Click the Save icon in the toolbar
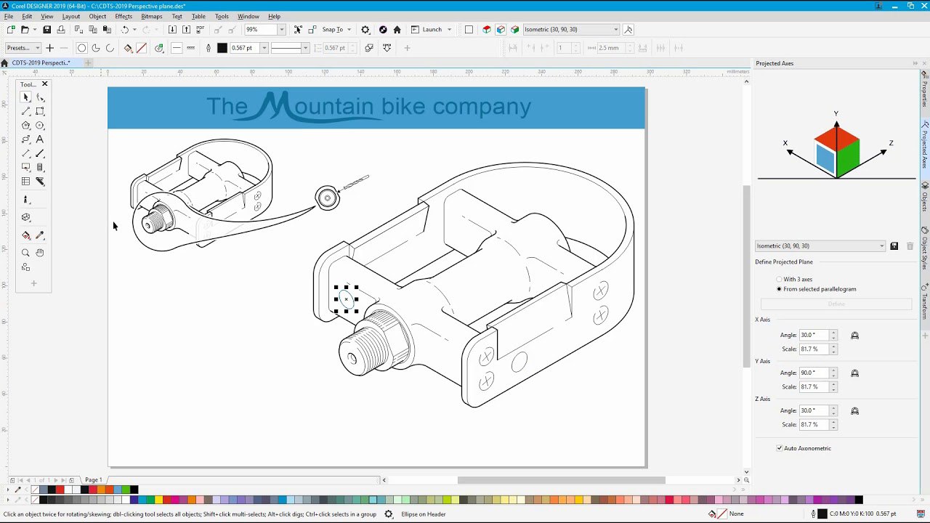The height and width of the screenshot is (523, 930). (x=46, y=30)
